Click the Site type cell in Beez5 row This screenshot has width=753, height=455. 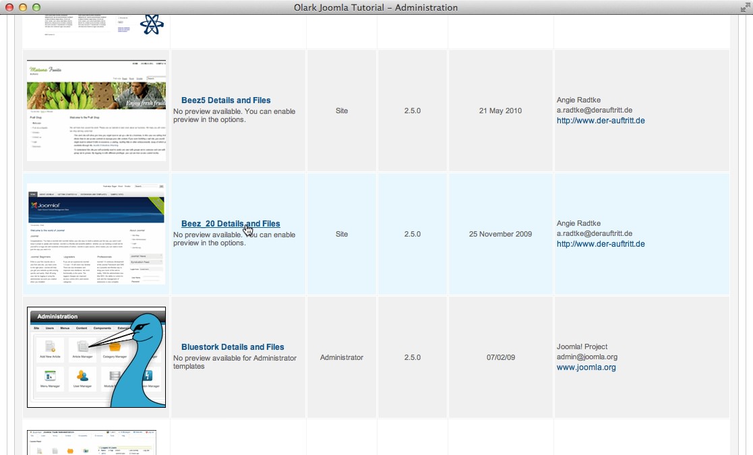tap(341, 111)
